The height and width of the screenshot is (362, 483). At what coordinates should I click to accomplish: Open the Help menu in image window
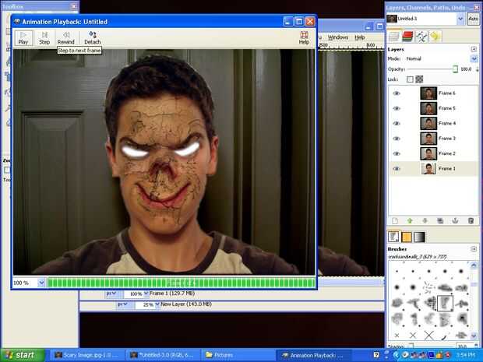(360, 37)
